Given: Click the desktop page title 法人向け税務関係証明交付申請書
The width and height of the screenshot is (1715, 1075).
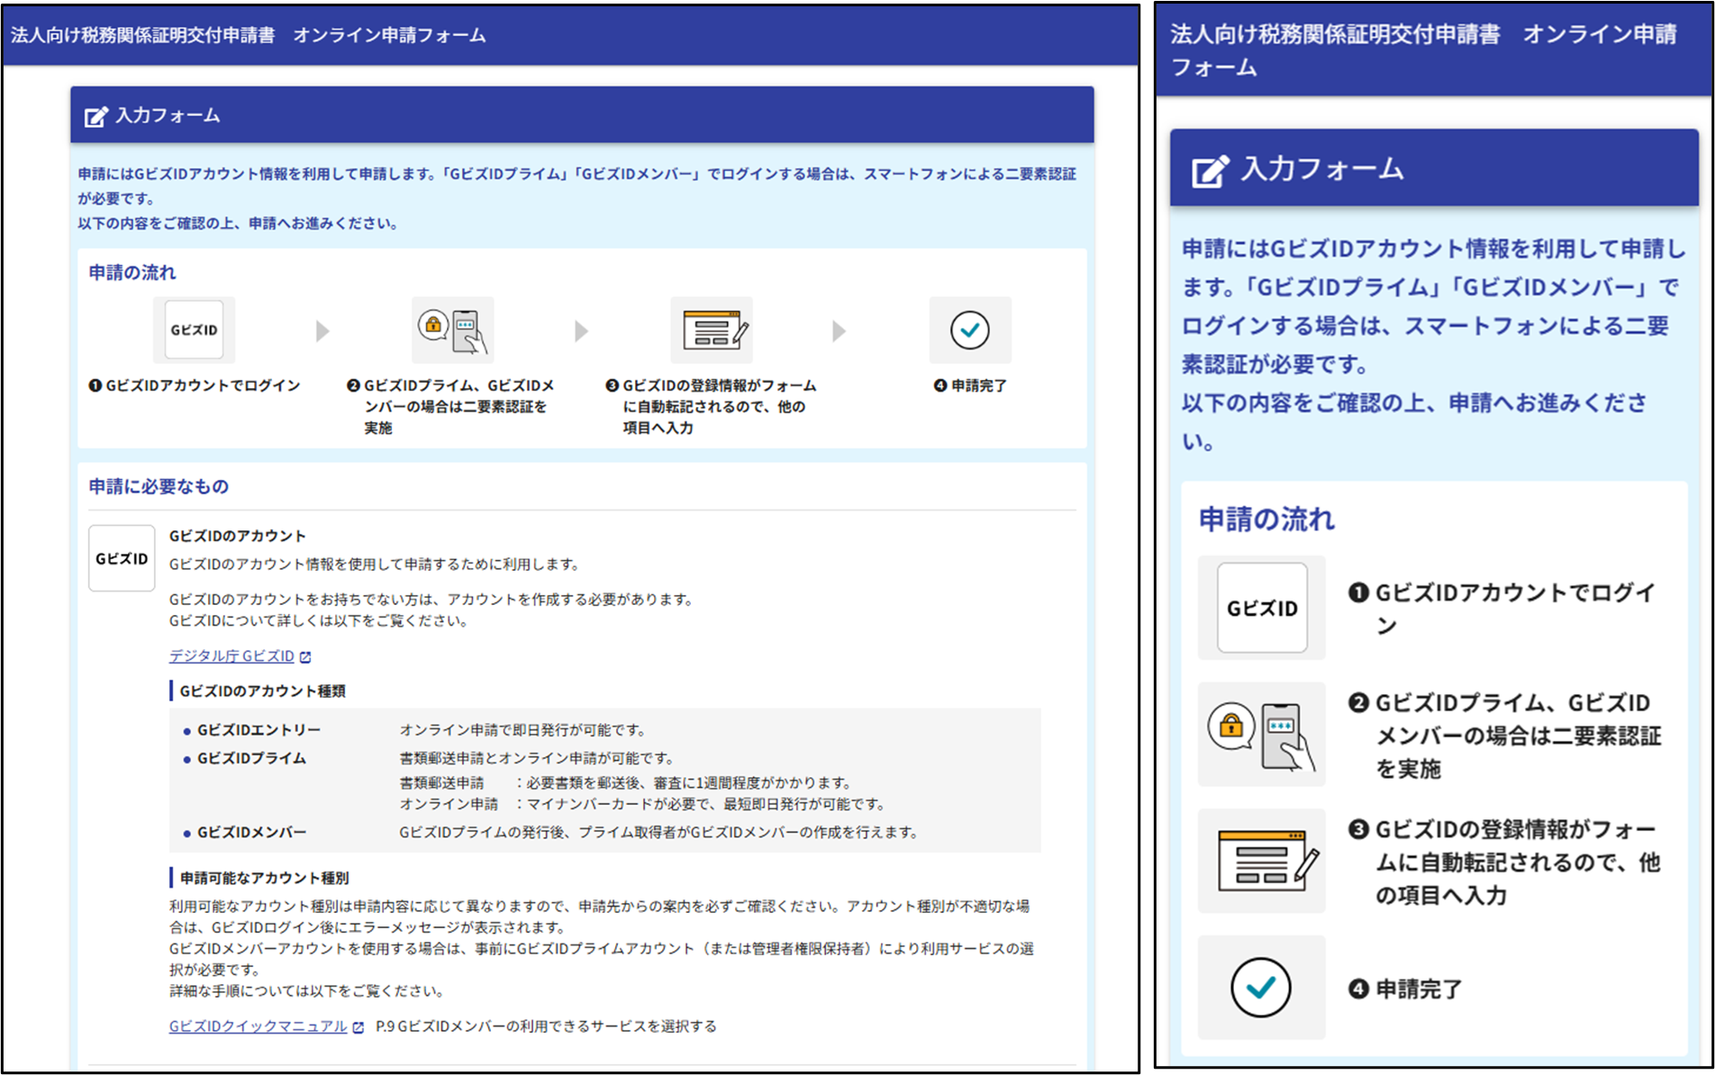Looking at the screenshot, I should [x=143, y=35].
